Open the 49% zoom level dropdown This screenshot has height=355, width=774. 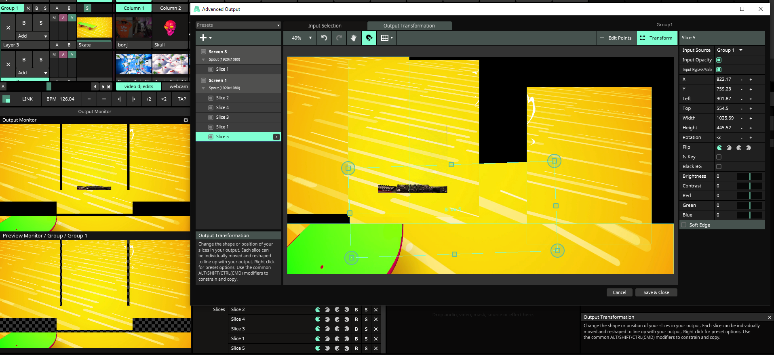(x=302, y=38)
